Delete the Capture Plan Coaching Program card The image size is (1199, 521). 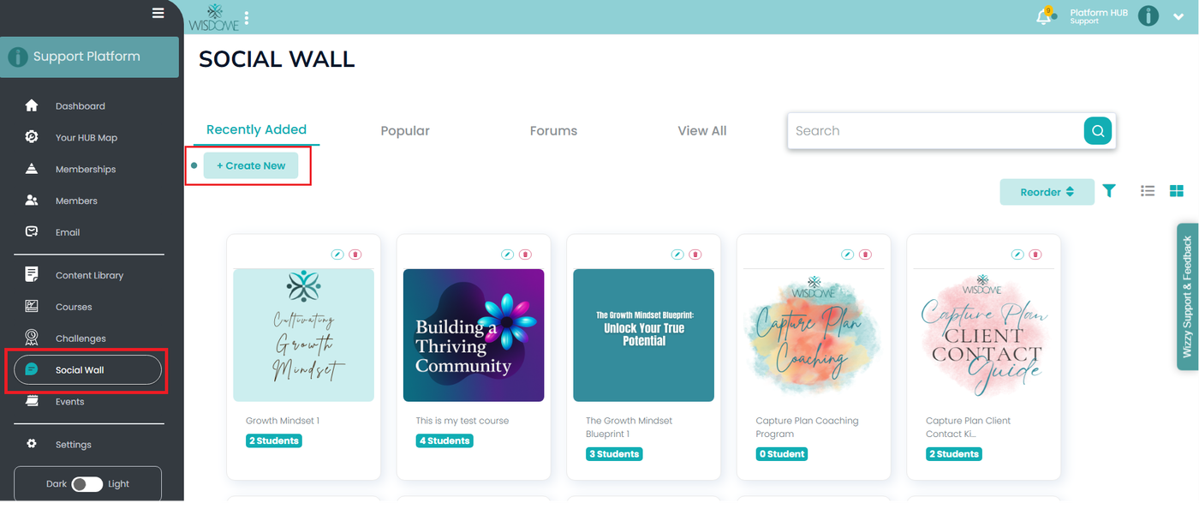(x=865, y=255)
